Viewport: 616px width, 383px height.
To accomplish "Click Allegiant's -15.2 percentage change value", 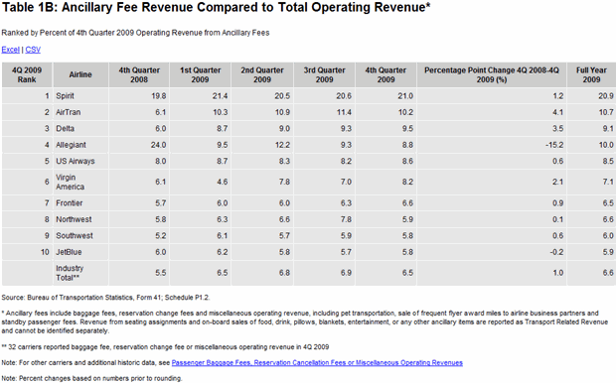I will point(554,145).
